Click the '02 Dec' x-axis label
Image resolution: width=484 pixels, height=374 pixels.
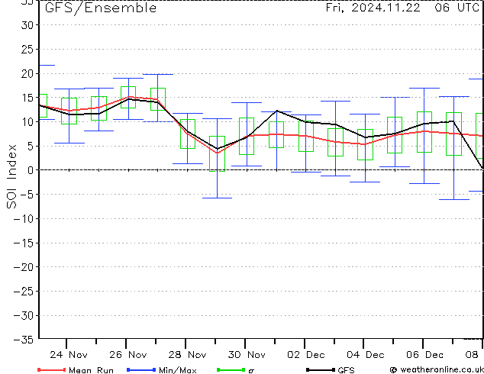[306, 355]
